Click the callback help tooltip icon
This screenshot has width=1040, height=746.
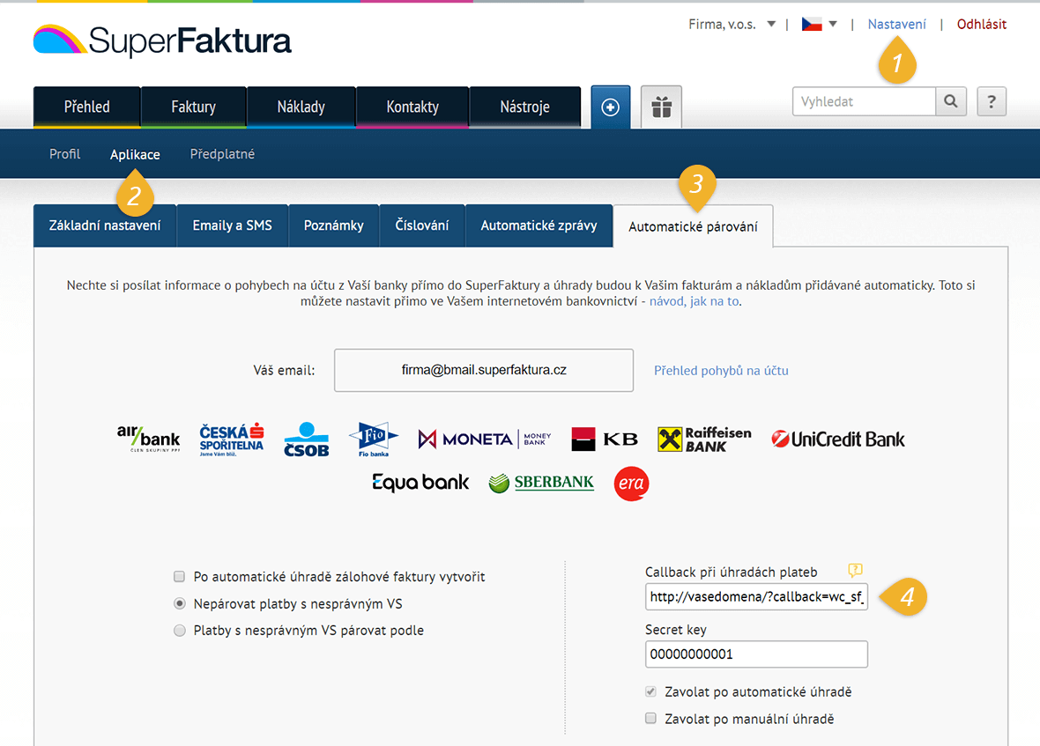(x=855, y=570)
